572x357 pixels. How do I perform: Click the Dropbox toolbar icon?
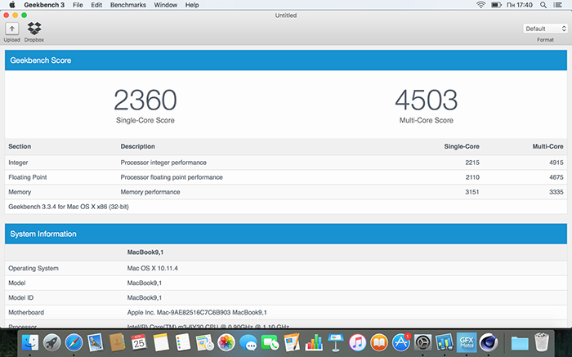34,29
